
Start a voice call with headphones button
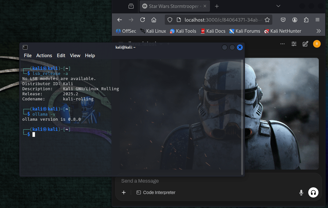point(313,192)
